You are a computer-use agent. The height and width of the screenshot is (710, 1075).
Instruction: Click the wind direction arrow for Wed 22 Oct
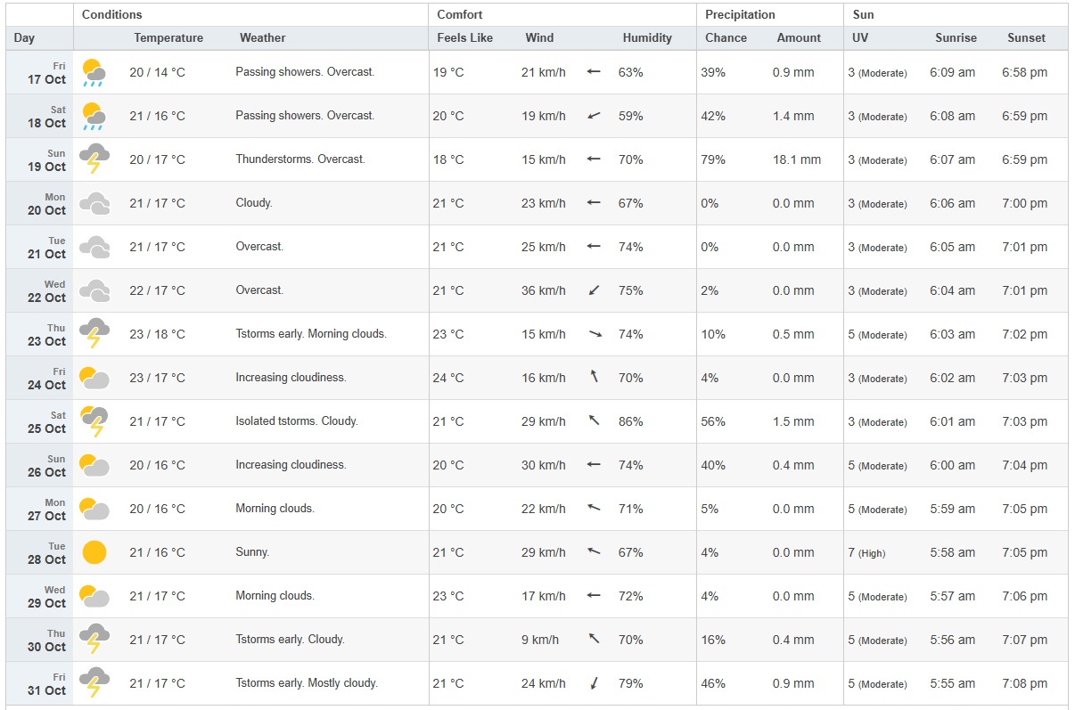[x=594, y=290]
